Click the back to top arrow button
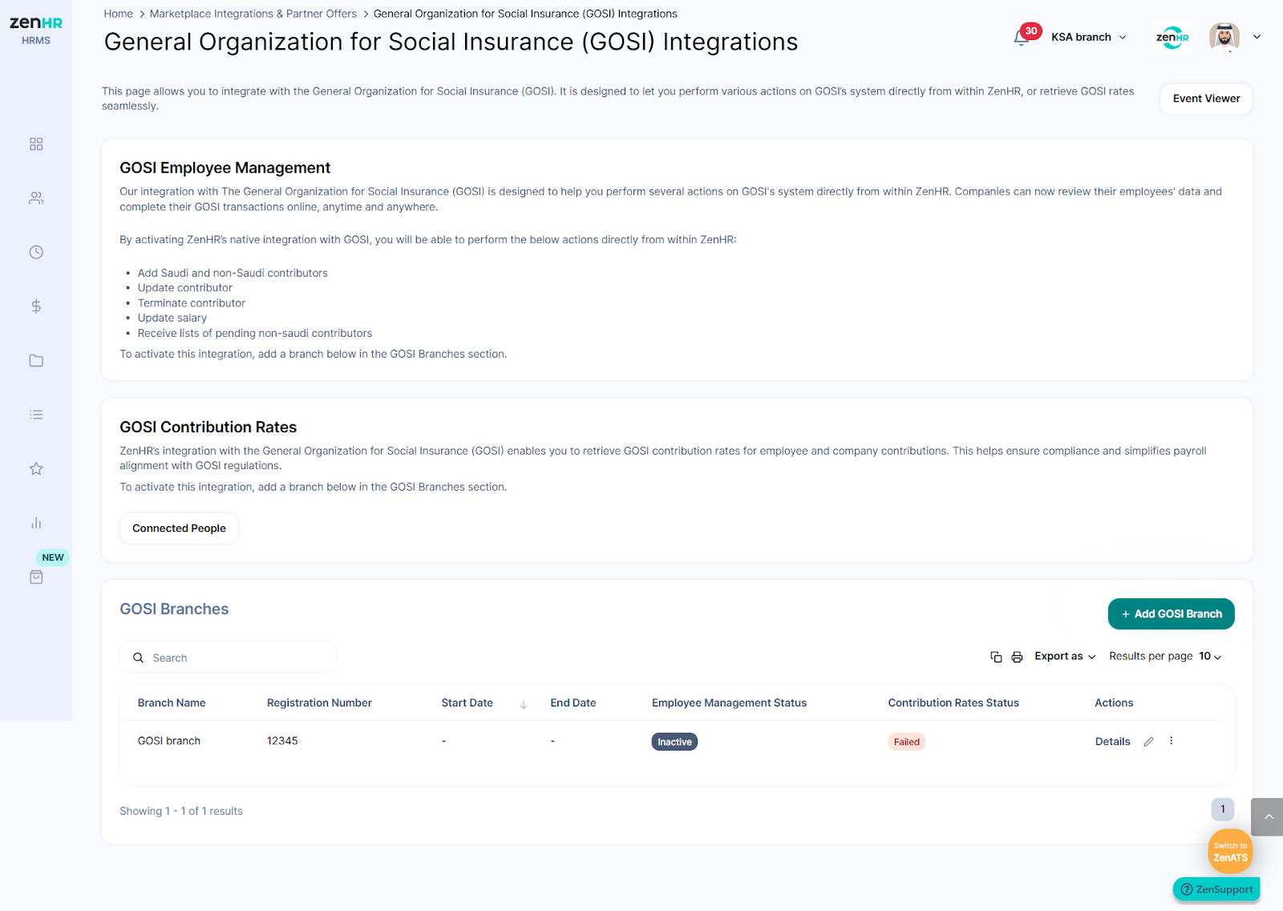 point(1267,817)
